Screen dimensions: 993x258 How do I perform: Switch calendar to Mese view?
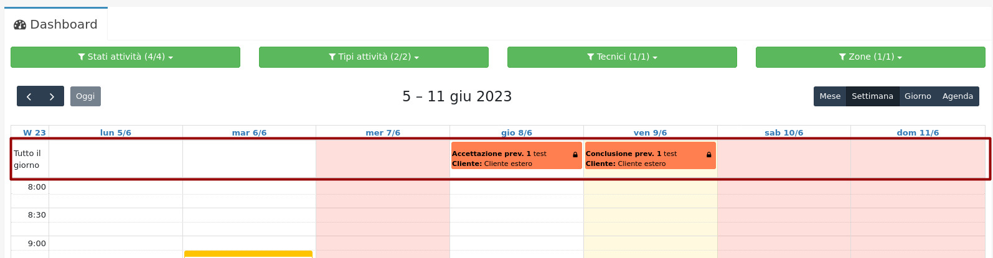829,96
